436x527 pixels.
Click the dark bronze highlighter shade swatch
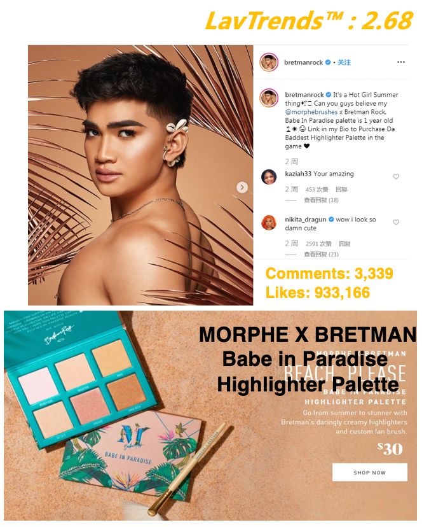[x=127, y=392]
